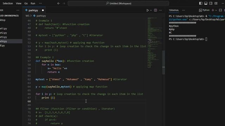Toggle bottom panel layout icon
The height and width of the screenshot is (126, 225).
point(206,3)
